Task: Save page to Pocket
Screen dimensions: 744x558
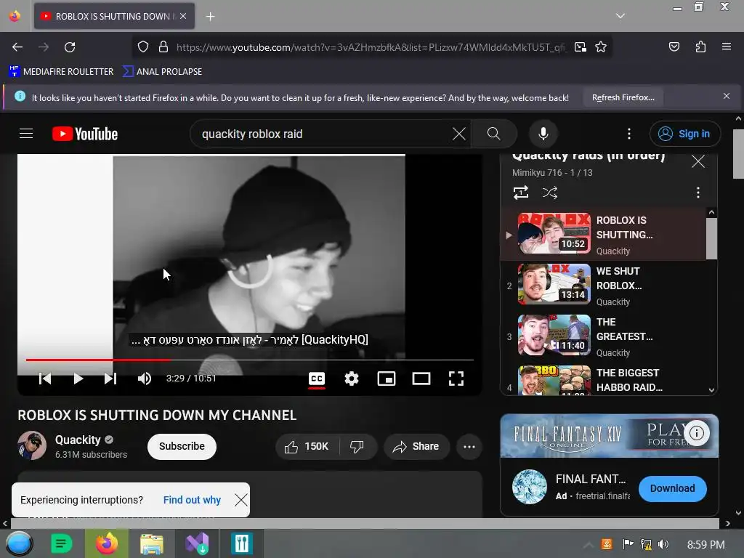Action: (x=674, y=47)
